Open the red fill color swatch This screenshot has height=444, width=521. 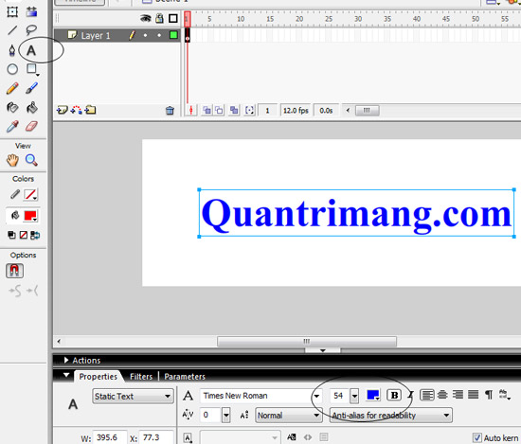click(x=30, y=216)
